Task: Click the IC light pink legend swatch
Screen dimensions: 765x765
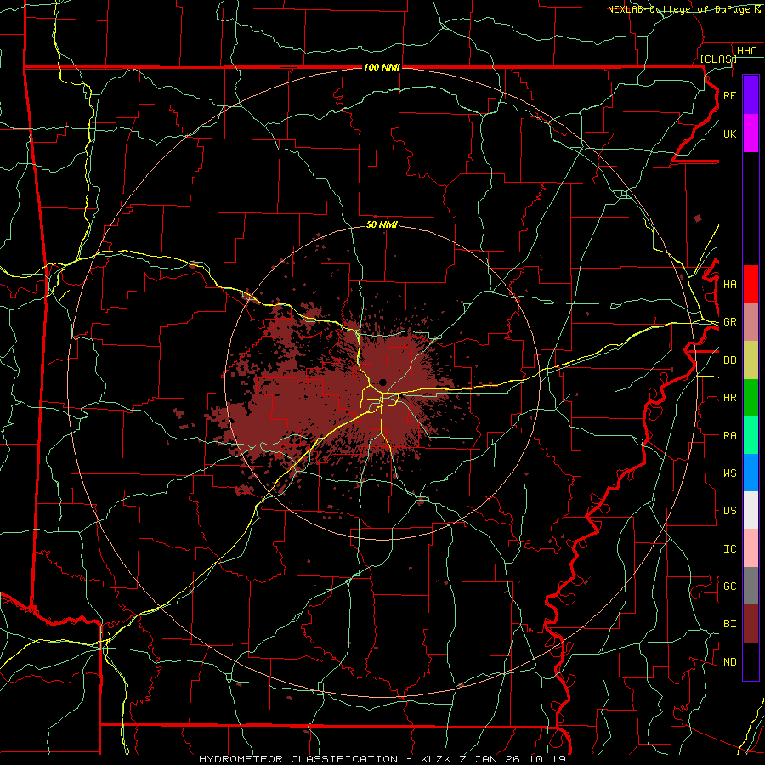Action: tap(751, 548)
